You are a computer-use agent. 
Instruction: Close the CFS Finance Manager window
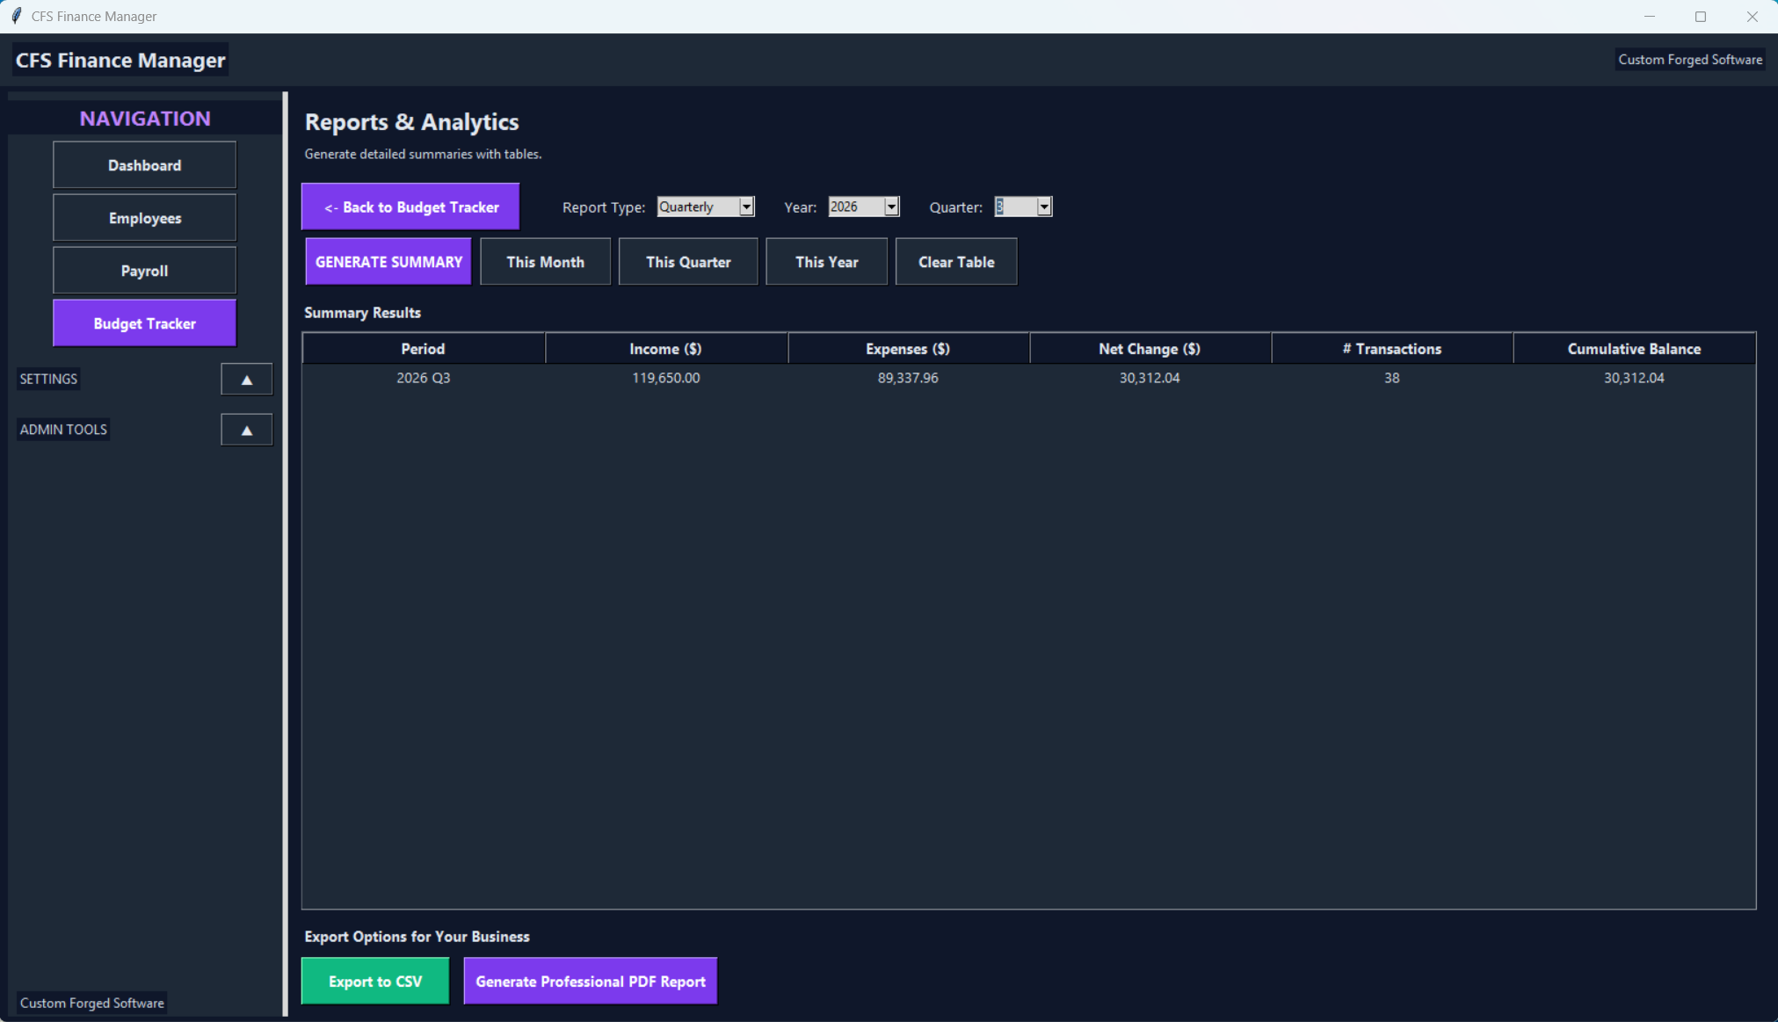pyautogui.click(x=1752, y=16)
